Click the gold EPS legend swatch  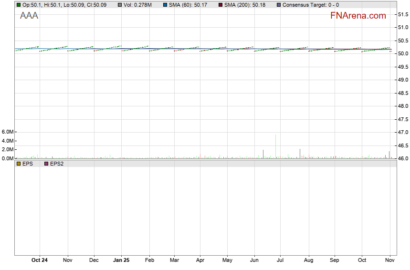point(19,164)
